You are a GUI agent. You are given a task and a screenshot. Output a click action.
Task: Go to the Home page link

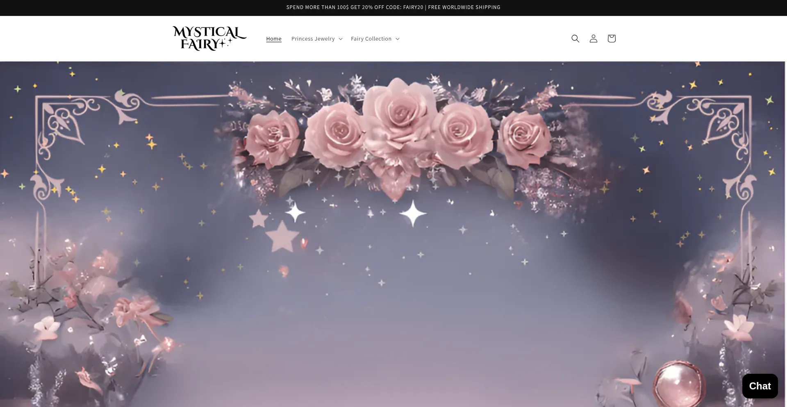(273, 39)
